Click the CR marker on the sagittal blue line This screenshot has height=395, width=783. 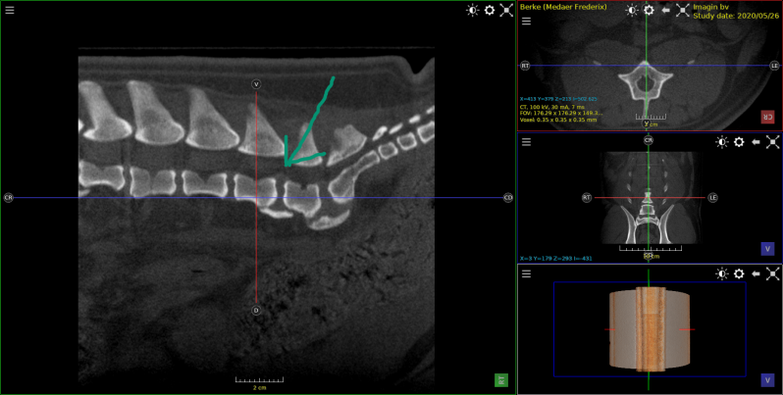click(8, 198)
